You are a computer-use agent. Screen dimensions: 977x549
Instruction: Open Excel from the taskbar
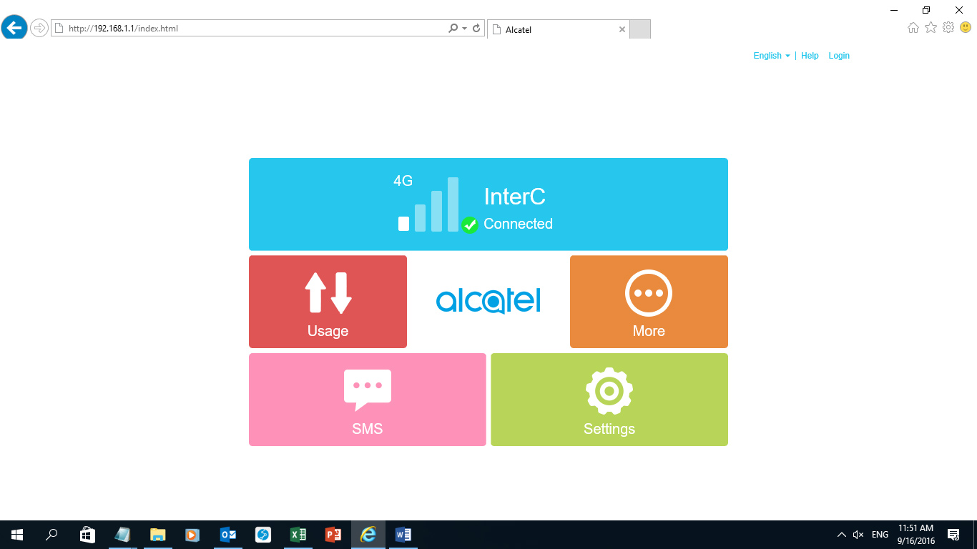298,535
